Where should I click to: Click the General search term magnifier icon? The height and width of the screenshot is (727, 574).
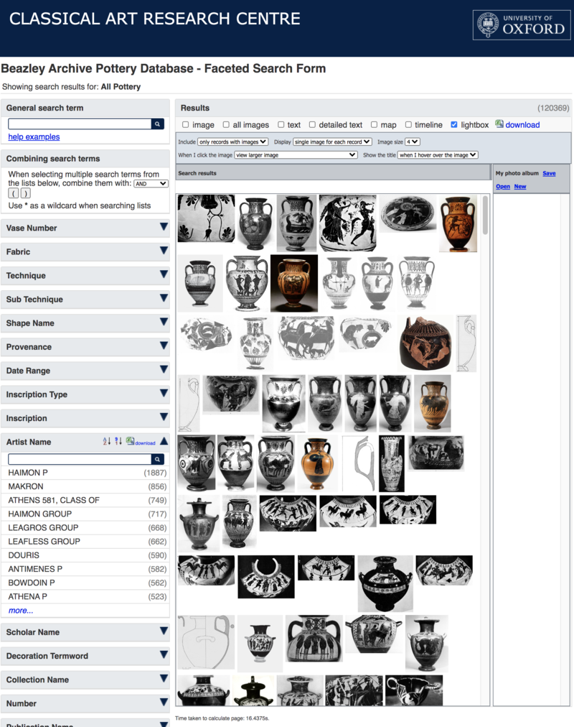click(x=157, y=124)
